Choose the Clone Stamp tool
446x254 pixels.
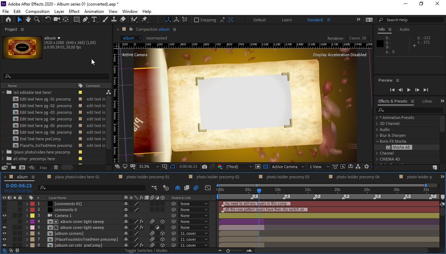click(x=114, y=20)
